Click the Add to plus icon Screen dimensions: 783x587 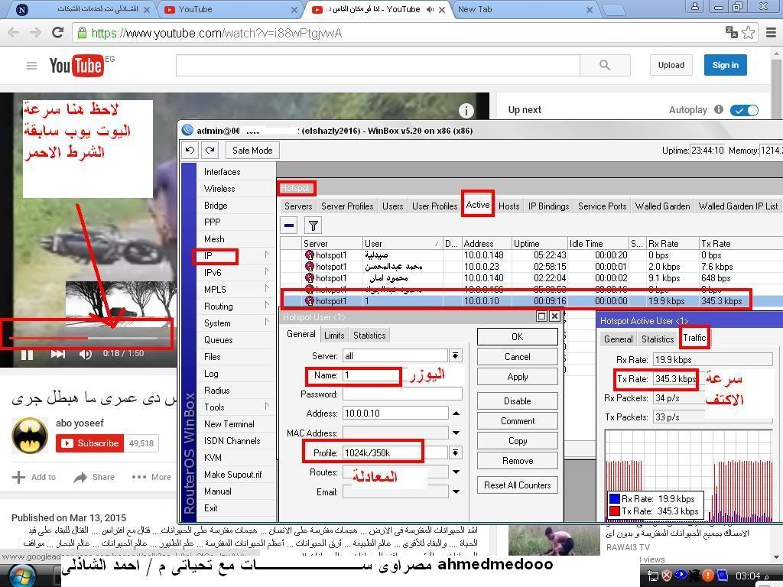[x=18, y=477]
